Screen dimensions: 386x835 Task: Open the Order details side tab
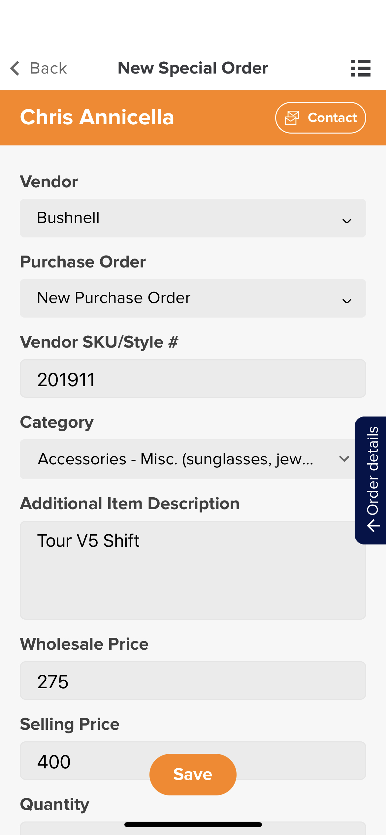pyautogui.click(x=370, y=480)
